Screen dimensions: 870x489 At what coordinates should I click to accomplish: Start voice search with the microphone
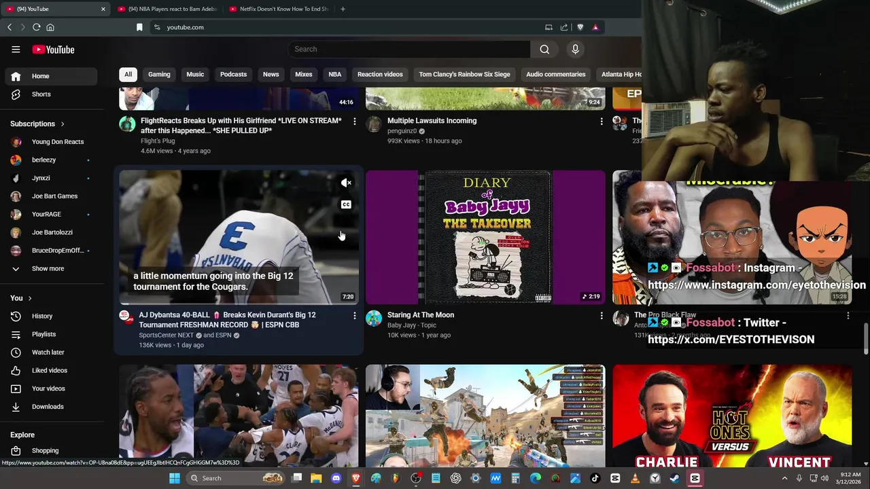click(x=575, y=49)
